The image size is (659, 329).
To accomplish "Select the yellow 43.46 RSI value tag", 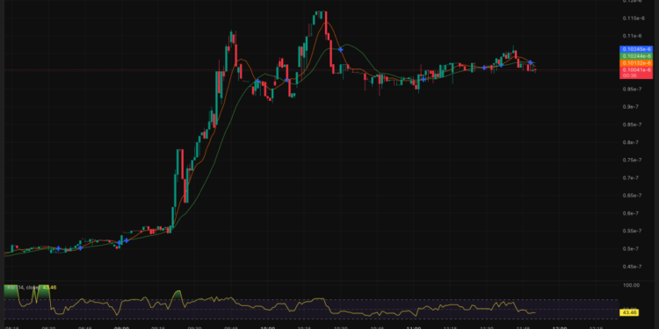I will [x=629, y=312].
